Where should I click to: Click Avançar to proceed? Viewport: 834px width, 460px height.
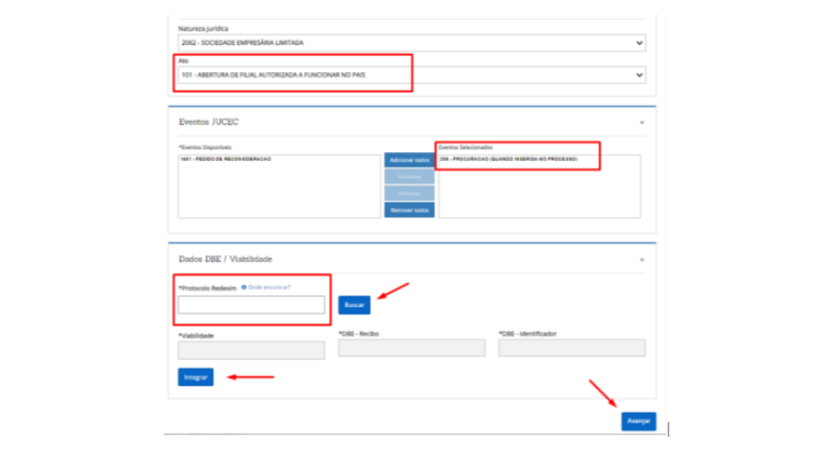click(638, 421)
